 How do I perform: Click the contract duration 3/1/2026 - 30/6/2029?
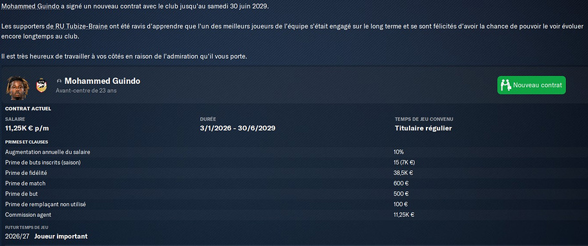click(238, 128)
